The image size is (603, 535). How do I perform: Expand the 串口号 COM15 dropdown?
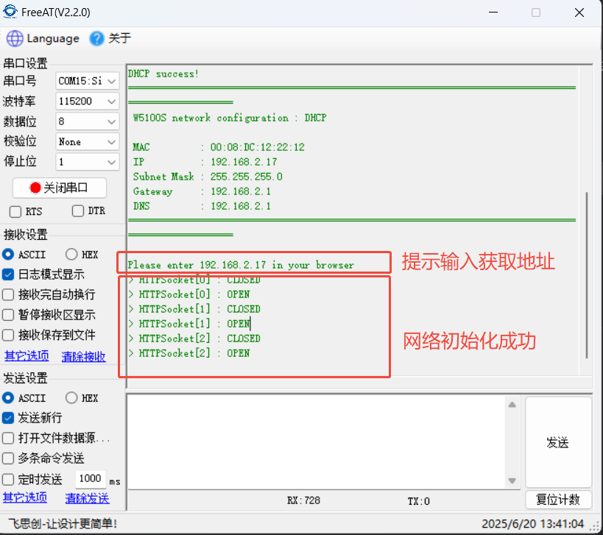pos(111,81)
